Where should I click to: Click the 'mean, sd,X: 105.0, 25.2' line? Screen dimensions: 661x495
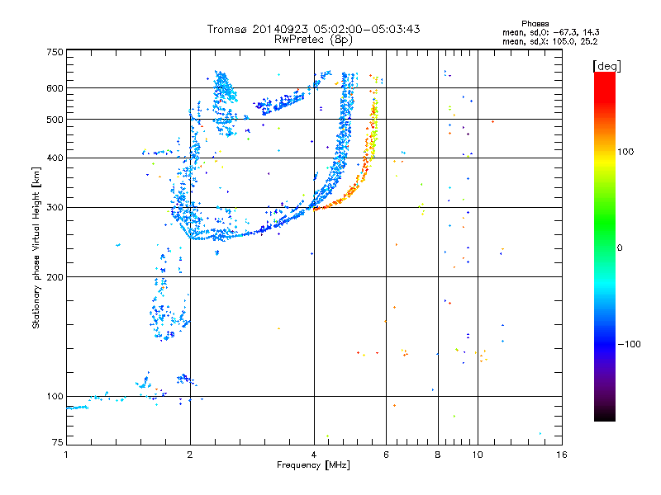pos(549,41)
